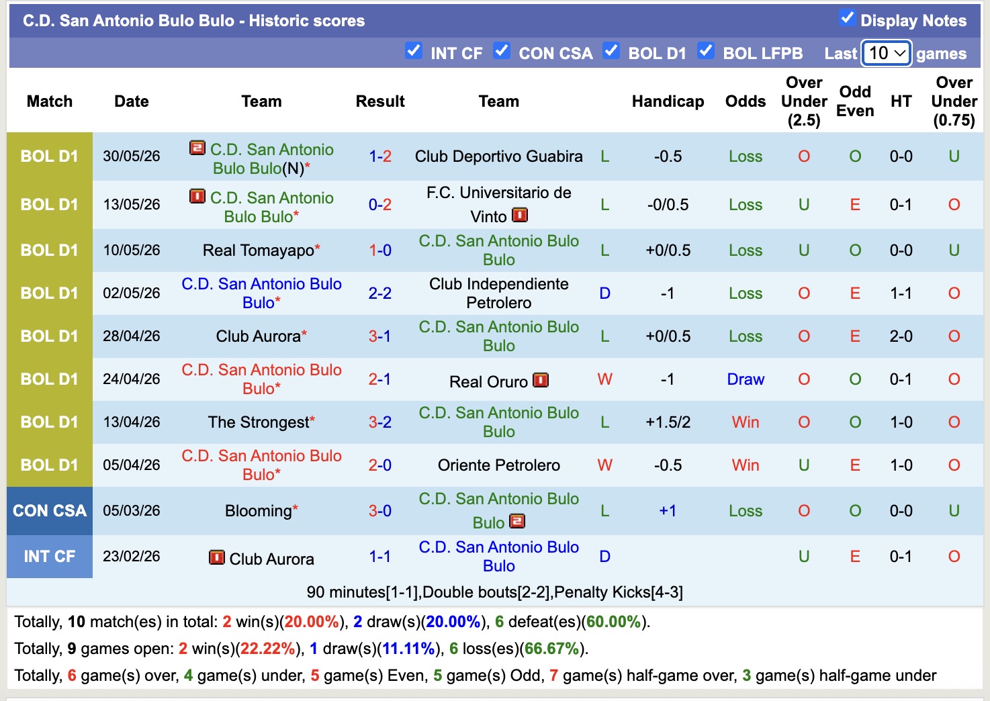This screenshot has width=990, height=701.
Task: Click The Strongest team name
Action: tap(259, 422)
